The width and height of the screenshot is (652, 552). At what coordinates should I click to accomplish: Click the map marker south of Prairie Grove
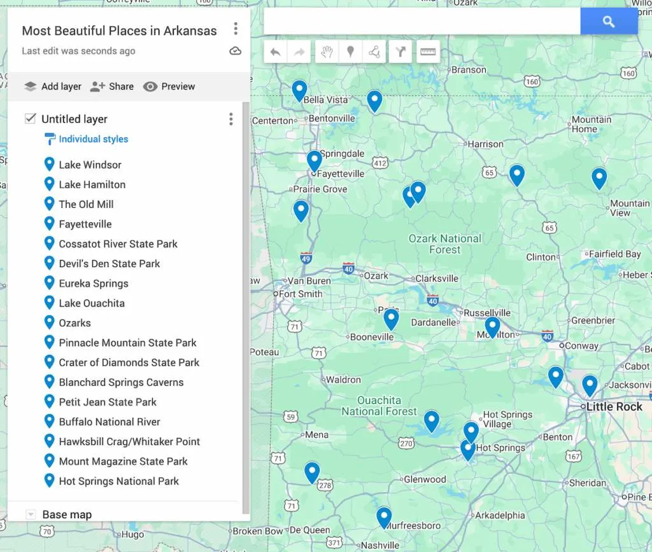[x=301, y=211]
